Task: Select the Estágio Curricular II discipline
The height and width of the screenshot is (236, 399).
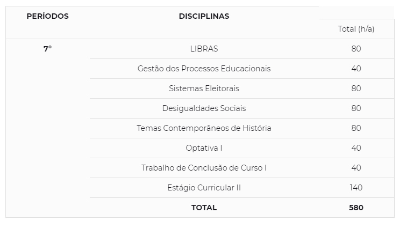Action: pos(204,188)
